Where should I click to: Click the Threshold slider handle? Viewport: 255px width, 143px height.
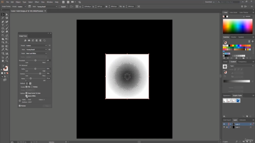[35, 60]
